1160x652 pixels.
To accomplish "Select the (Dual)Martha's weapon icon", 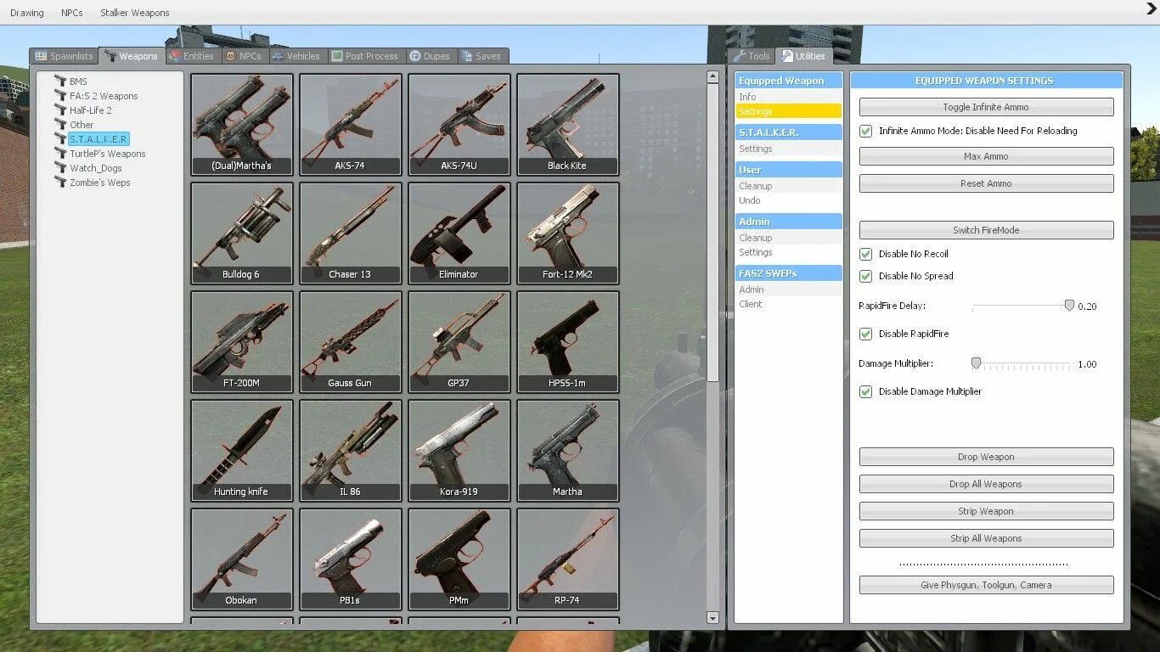I will [x=242, y=124].
